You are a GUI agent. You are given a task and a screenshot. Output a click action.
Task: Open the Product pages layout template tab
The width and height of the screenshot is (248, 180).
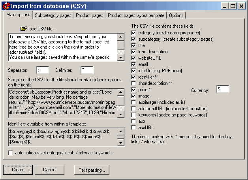pos(136,15)
